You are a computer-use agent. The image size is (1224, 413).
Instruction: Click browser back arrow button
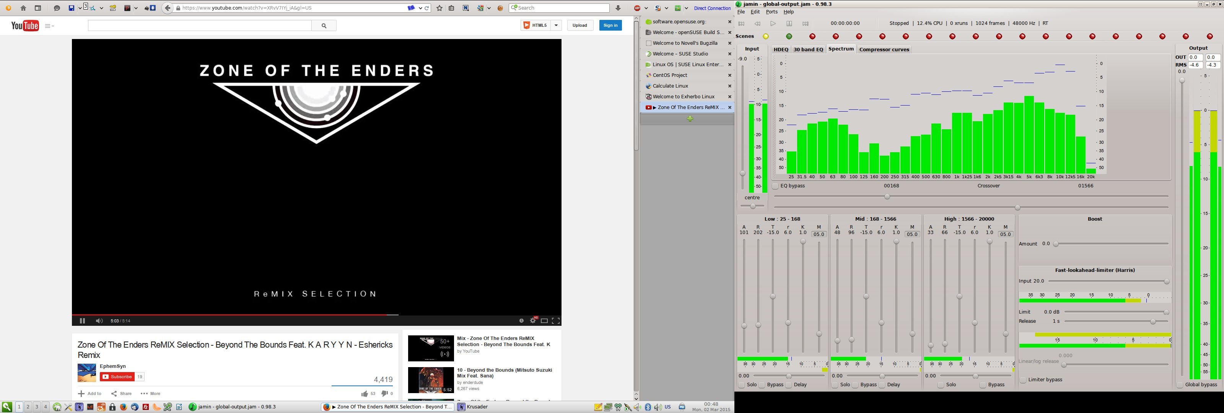167,8
